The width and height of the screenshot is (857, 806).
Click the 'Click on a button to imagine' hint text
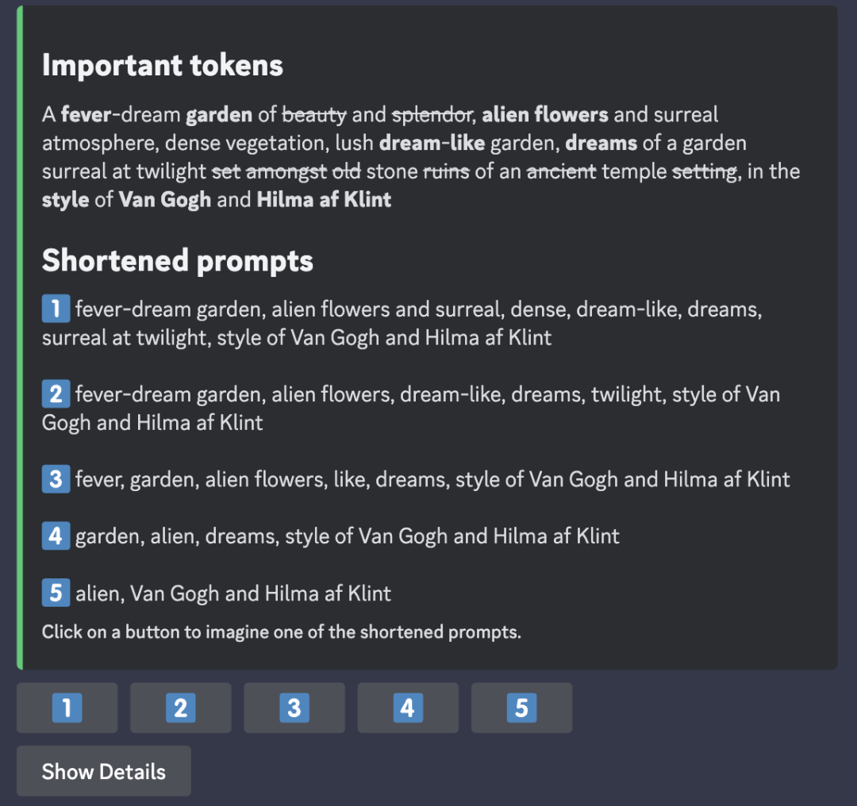click(x=281, y=632)
